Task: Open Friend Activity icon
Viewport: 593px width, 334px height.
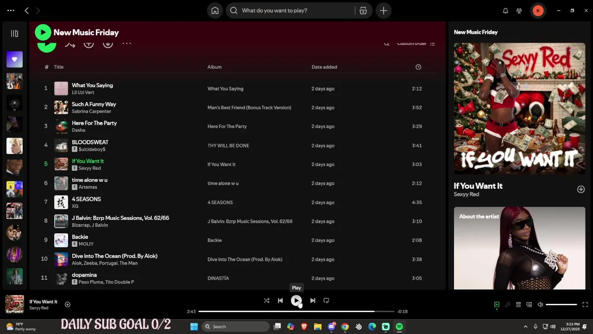Action: pos(519,11)
